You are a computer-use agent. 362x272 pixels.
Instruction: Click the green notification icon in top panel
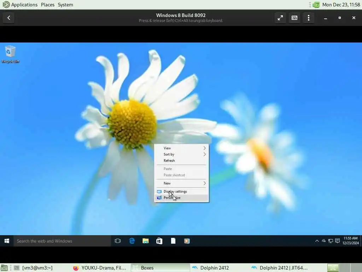click(316, 5)
